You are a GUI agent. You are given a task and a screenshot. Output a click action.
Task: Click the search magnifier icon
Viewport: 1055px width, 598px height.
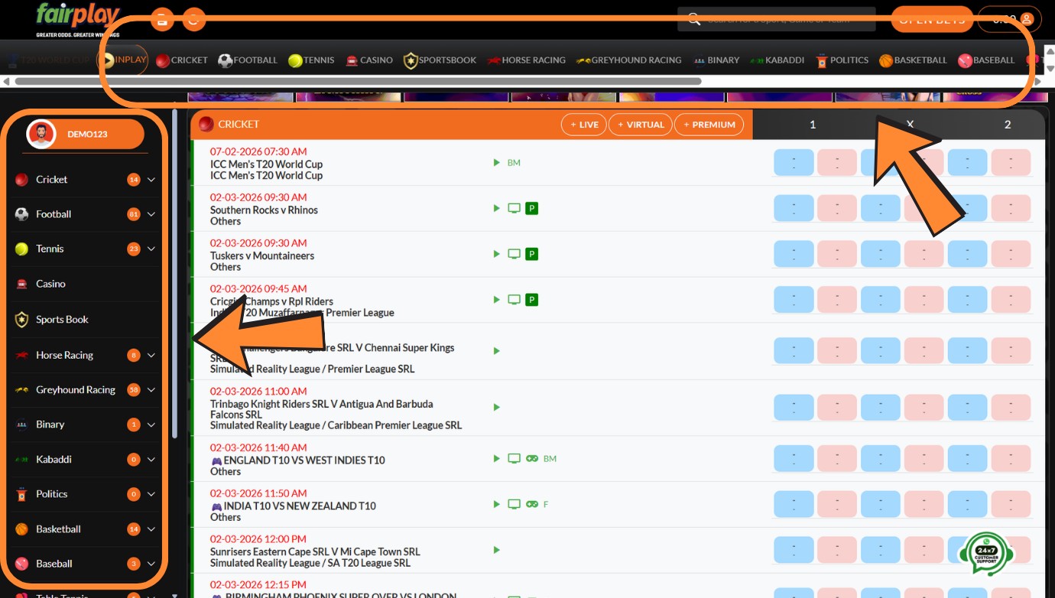tap(692, 19)
